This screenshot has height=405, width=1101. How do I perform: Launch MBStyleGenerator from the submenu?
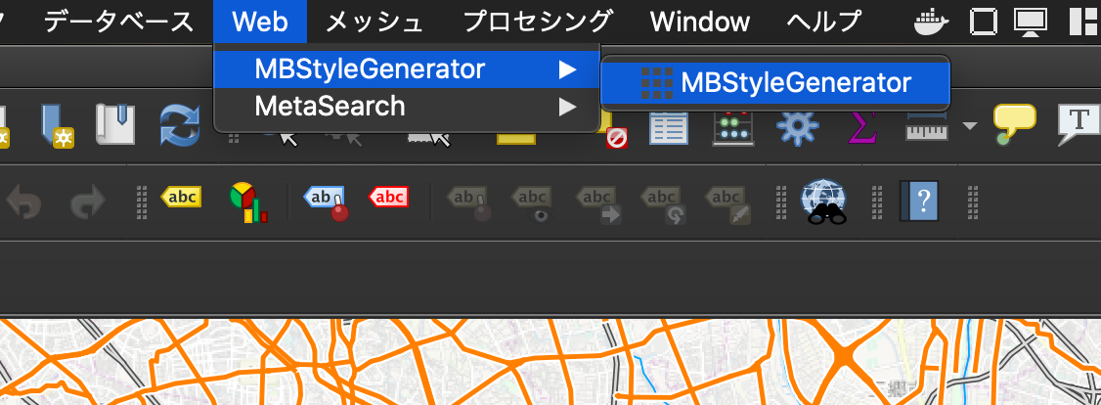click(775, 83)
